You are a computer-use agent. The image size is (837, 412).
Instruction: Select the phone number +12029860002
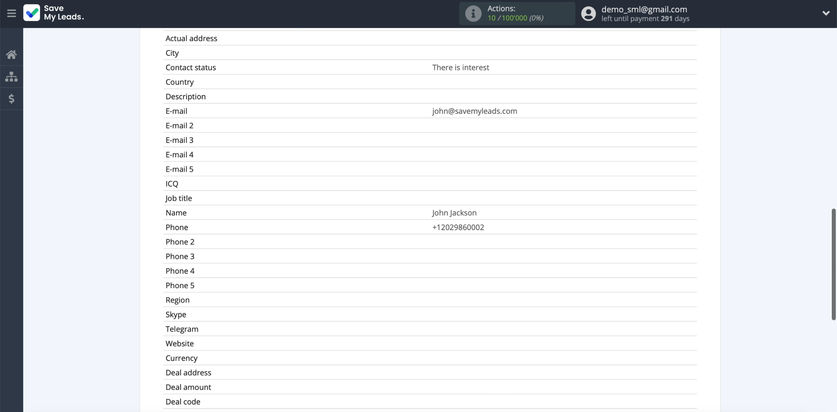tap(458, 227)
